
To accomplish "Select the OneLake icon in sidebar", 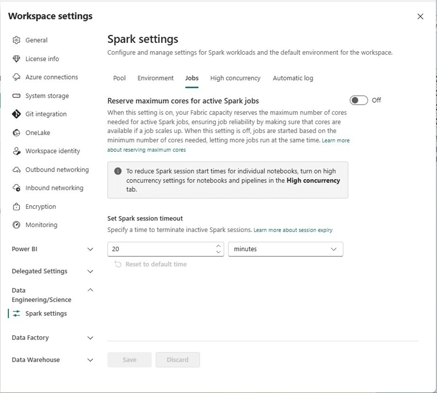I will coord(17,133).
